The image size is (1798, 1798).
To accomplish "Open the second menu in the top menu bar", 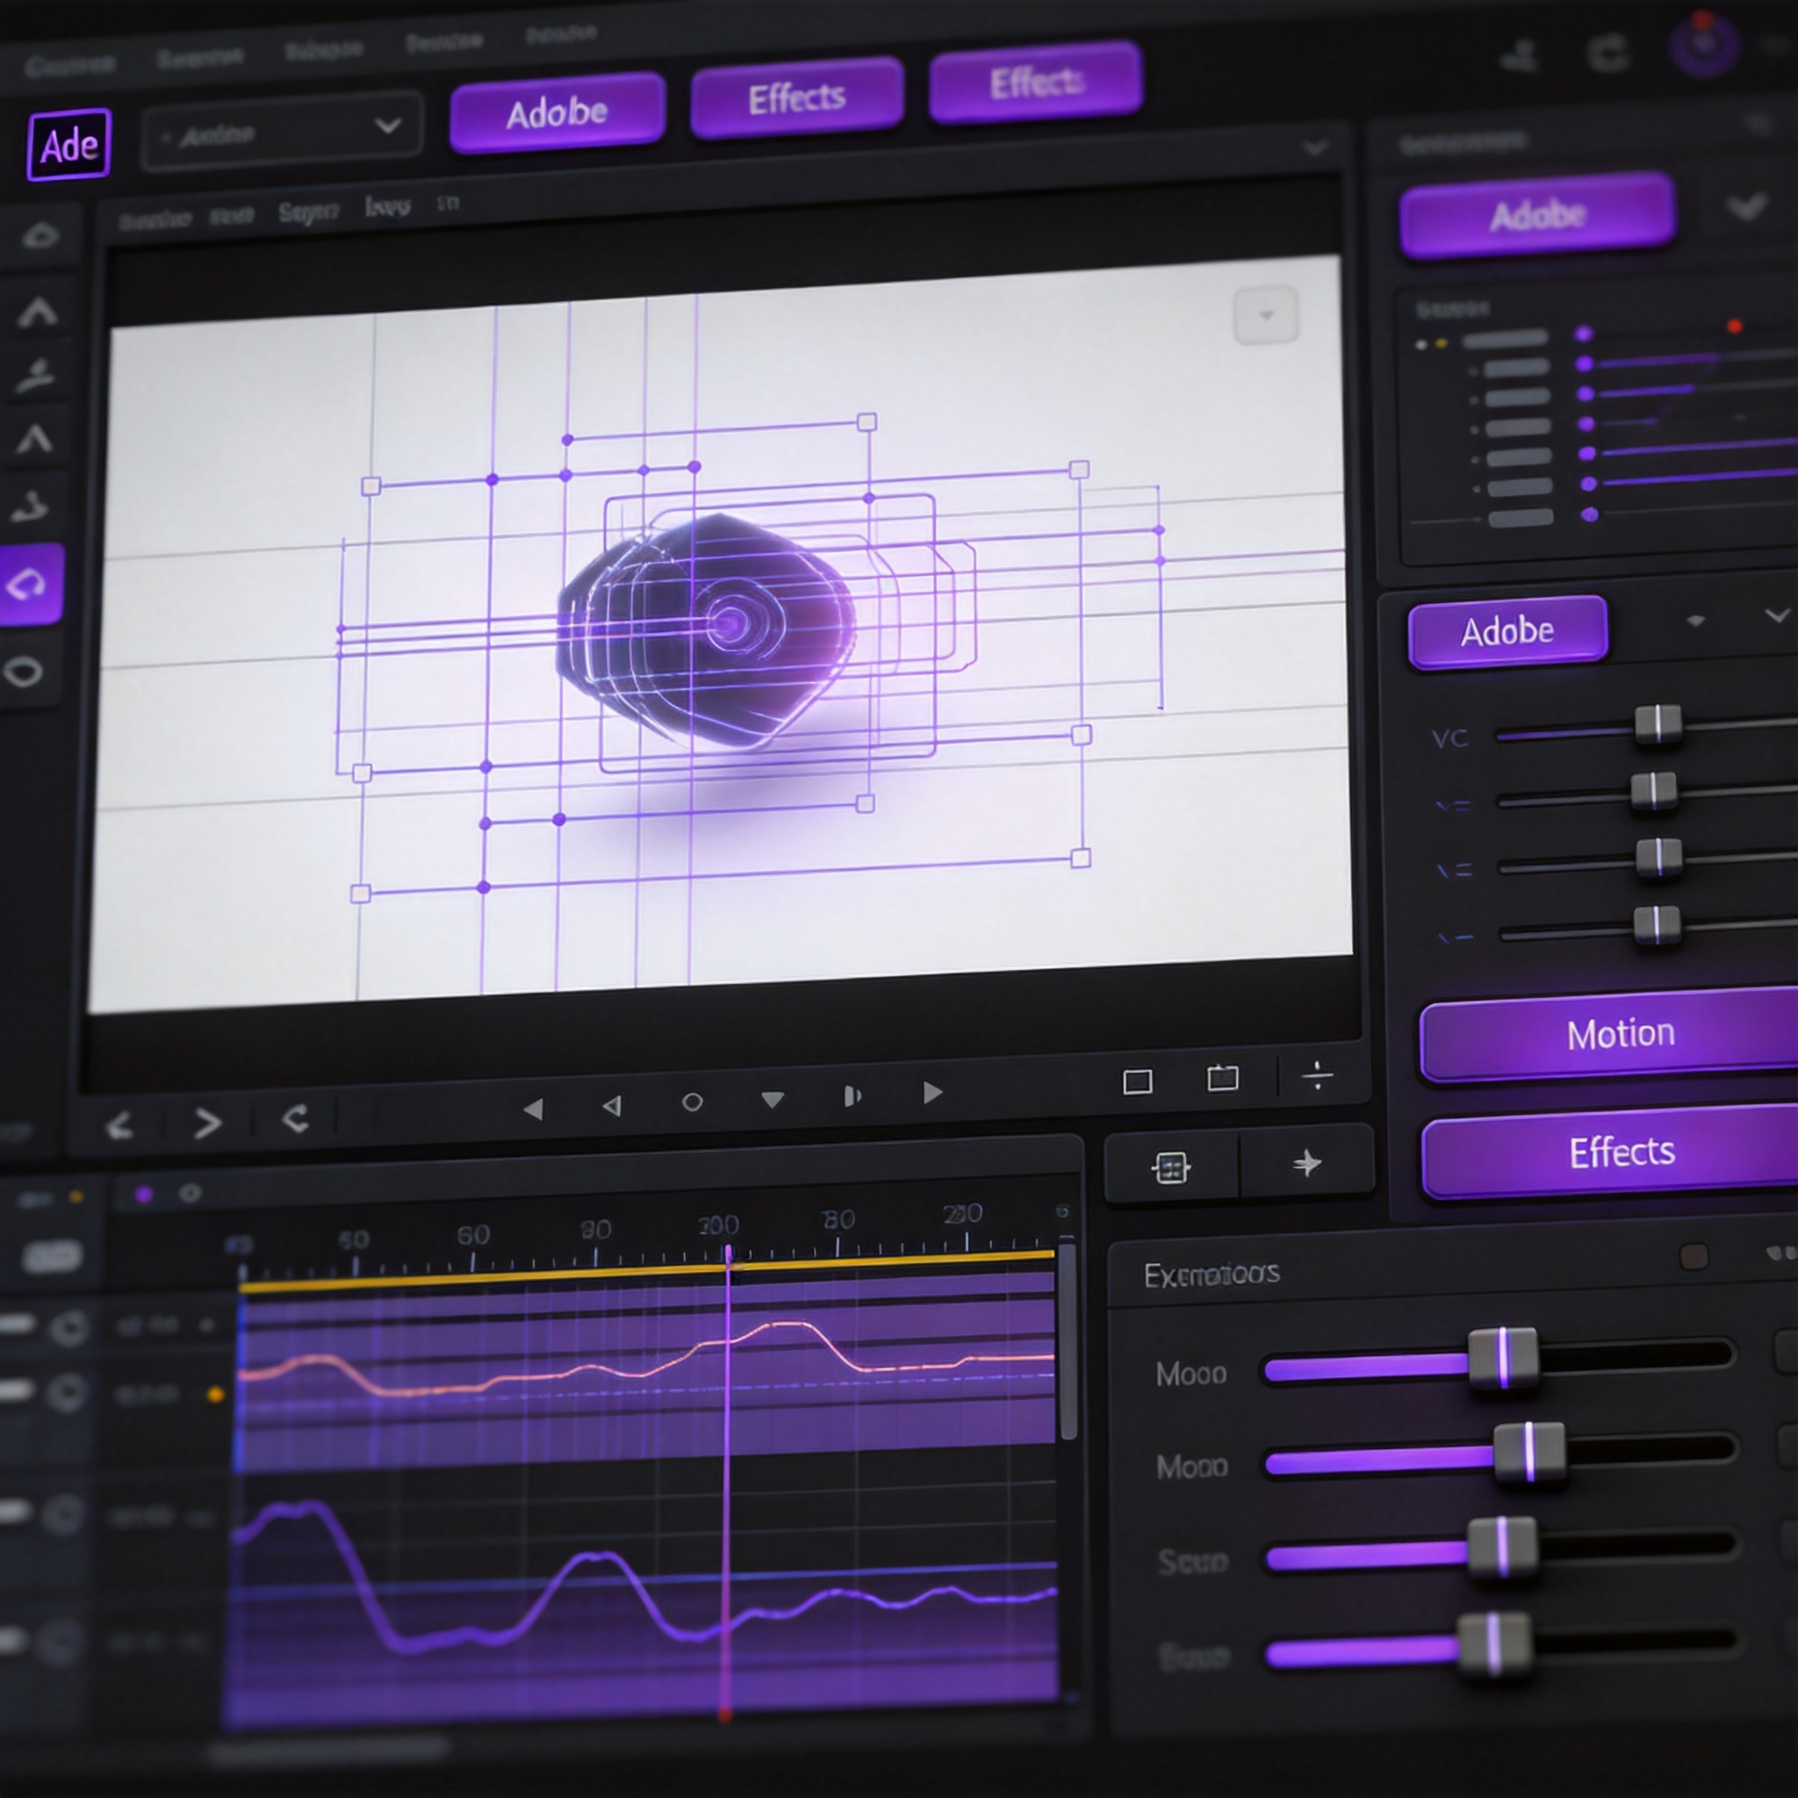I will pos(200,58).
